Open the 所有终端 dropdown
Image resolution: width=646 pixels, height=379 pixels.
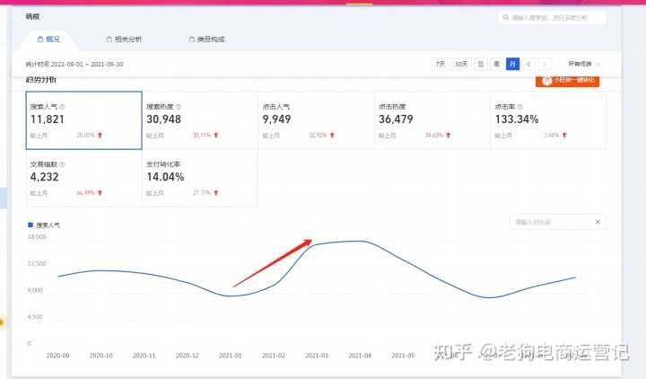pyautogui.click(x=584, y=64)
